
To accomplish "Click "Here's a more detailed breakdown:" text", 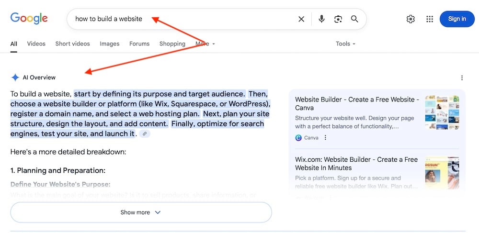I will (68, 152).
